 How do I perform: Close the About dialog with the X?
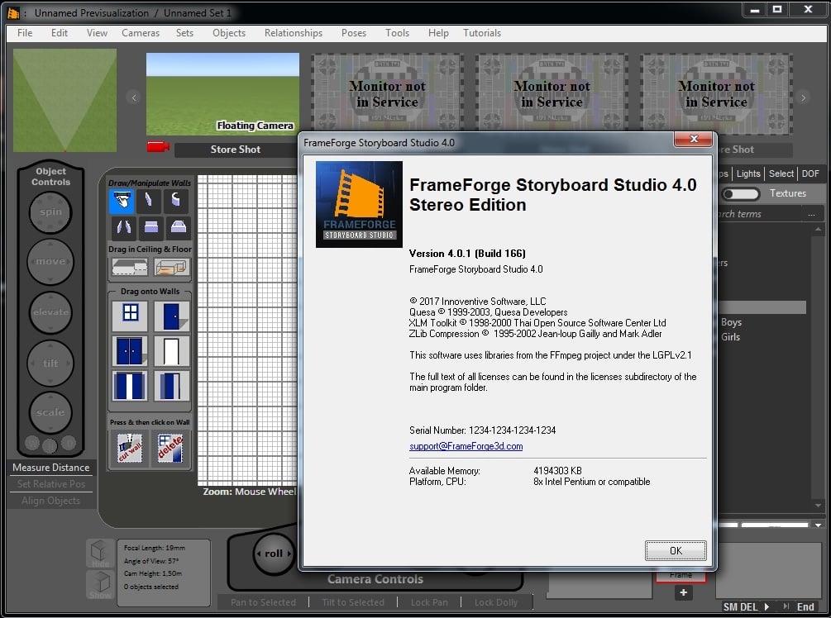[x=693, y=140]
